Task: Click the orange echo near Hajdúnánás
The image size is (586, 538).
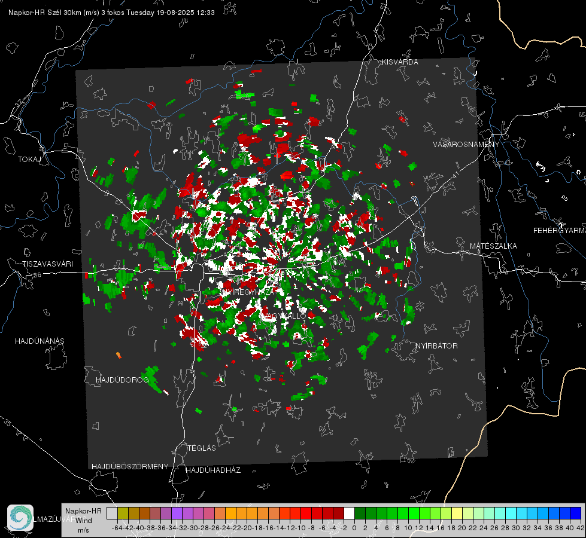Action: click(119, 355)
